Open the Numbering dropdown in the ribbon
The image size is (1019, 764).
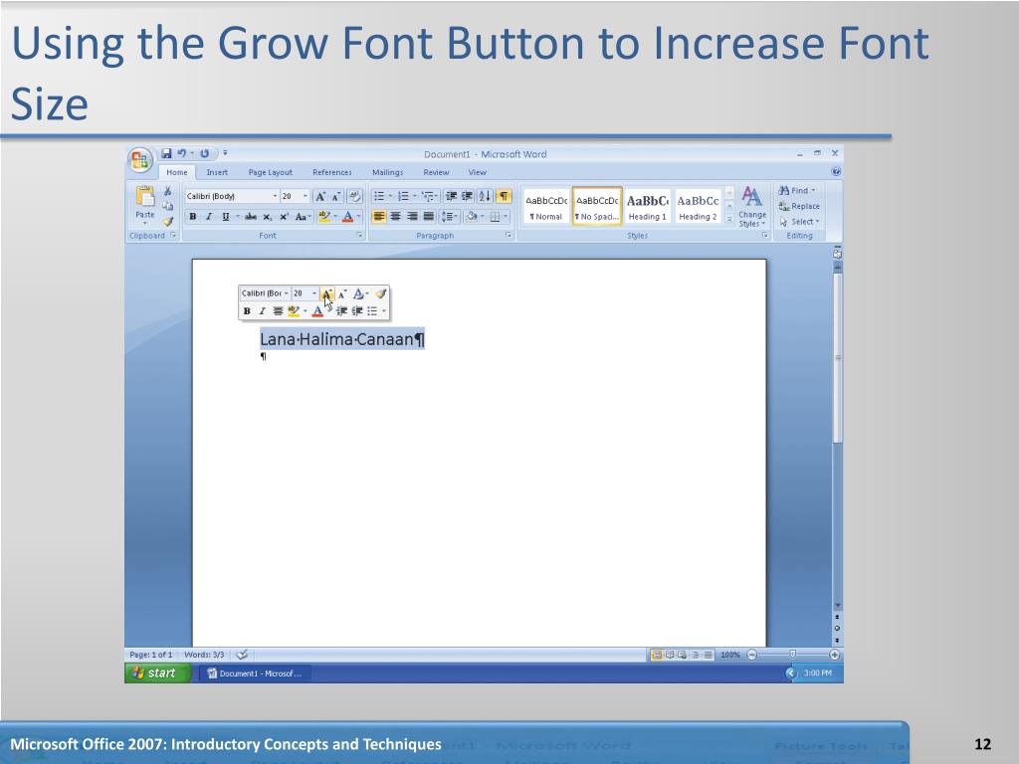click(x=415, y=196)
